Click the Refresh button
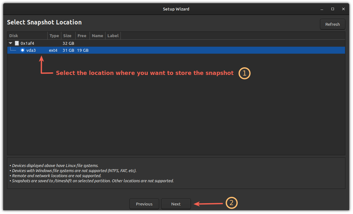 pos(332,24)
